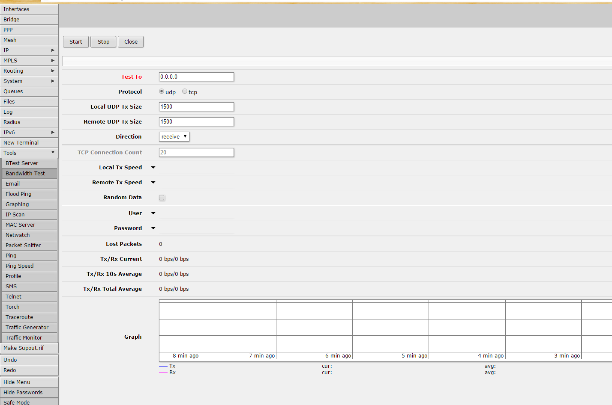Open the Graphing tool
This screenshot has height=405, width=612.
pyautogui.click(x=30, y=204)
